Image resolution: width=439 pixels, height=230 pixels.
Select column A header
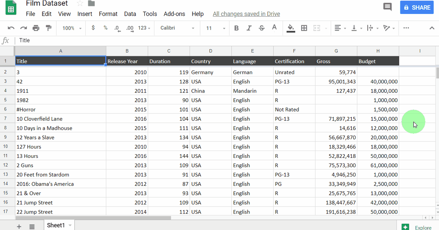pyautogui.click(x=60, y=51)
